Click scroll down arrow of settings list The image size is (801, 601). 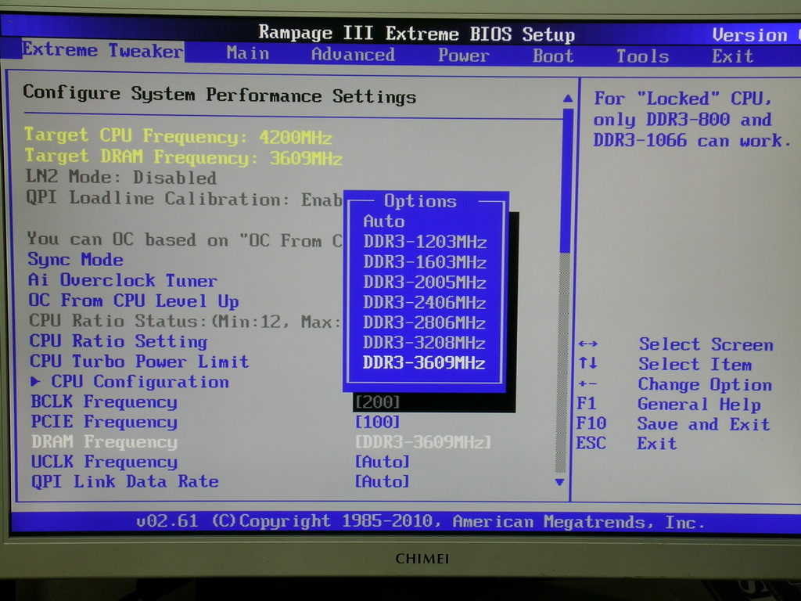coord(560,482)
